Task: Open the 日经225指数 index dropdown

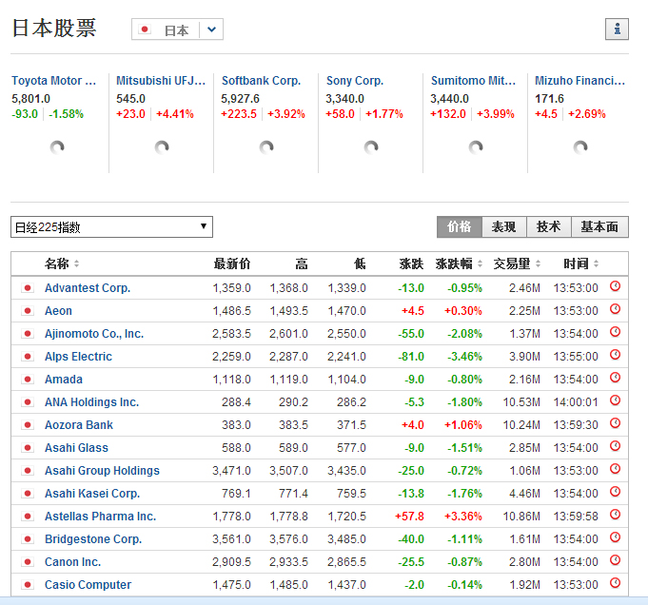Action: [x=111, y=226]
